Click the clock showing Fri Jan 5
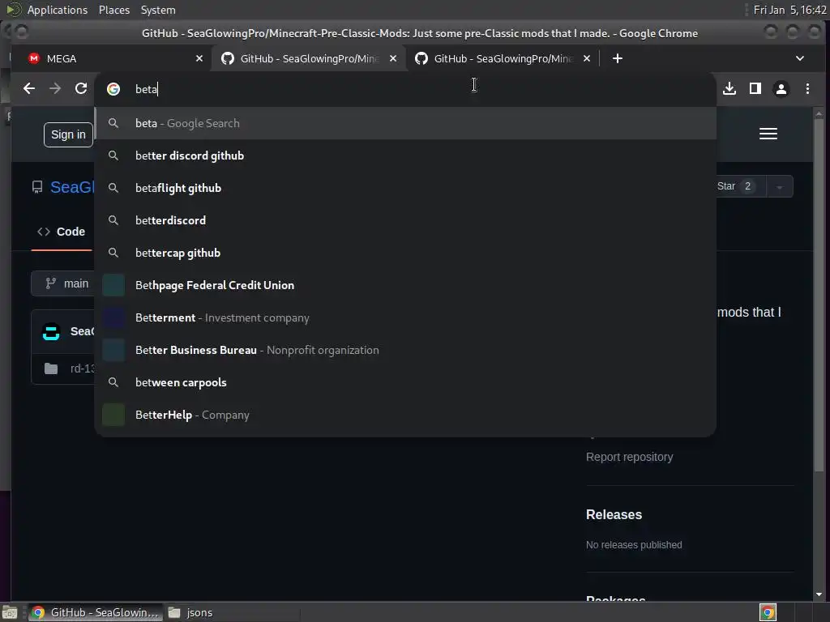 point(789,10)
